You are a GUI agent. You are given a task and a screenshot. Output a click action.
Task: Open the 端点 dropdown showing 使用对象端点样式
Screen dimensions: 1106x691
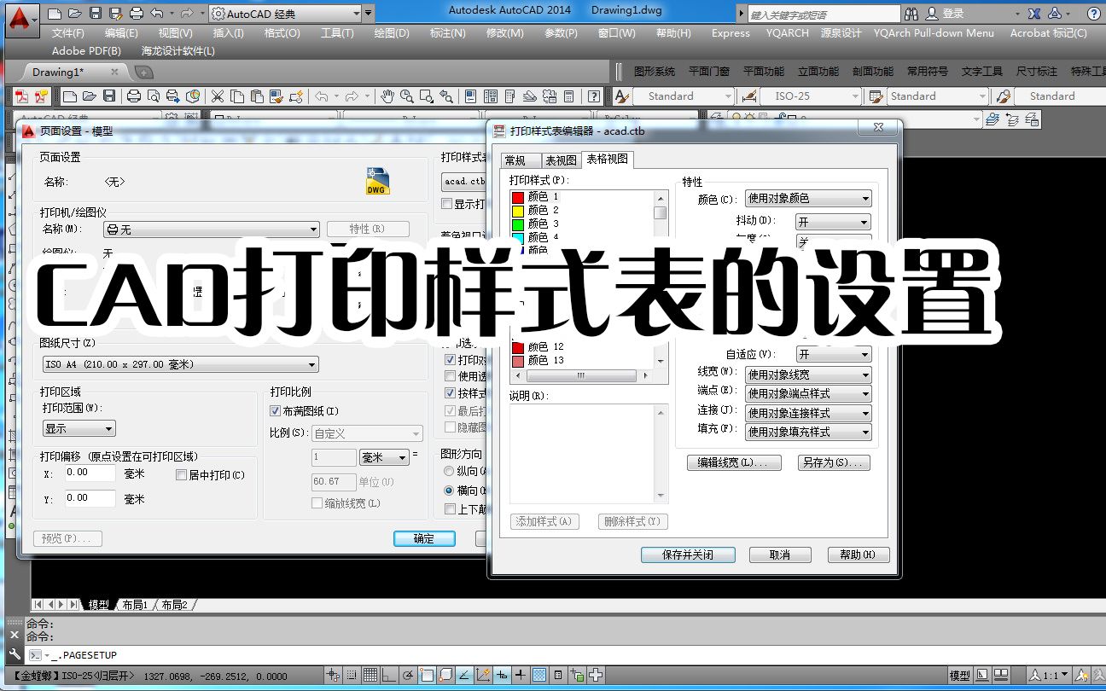pos(808,393)
